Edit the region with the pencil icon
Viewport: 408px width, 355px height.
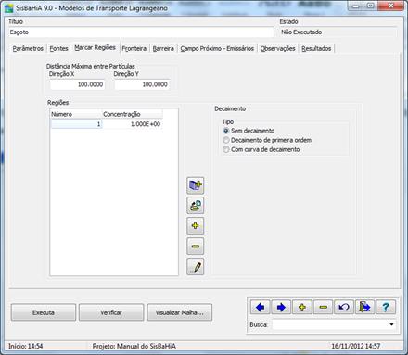(196, 267)
